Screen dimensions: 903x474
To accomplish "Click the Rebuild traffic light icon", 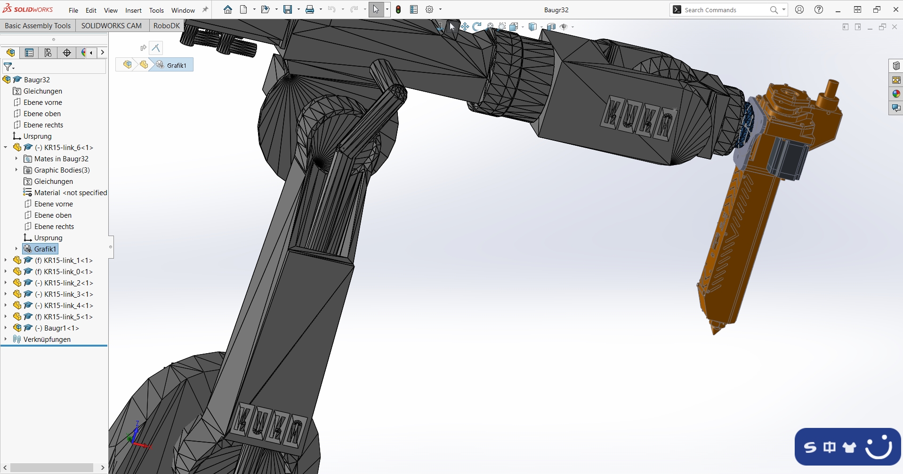I will pyautogui.click(x=398, y=10).
